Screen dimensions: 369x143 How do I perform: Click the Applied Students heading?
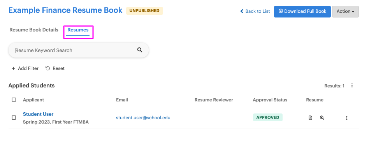pos(32,85)
